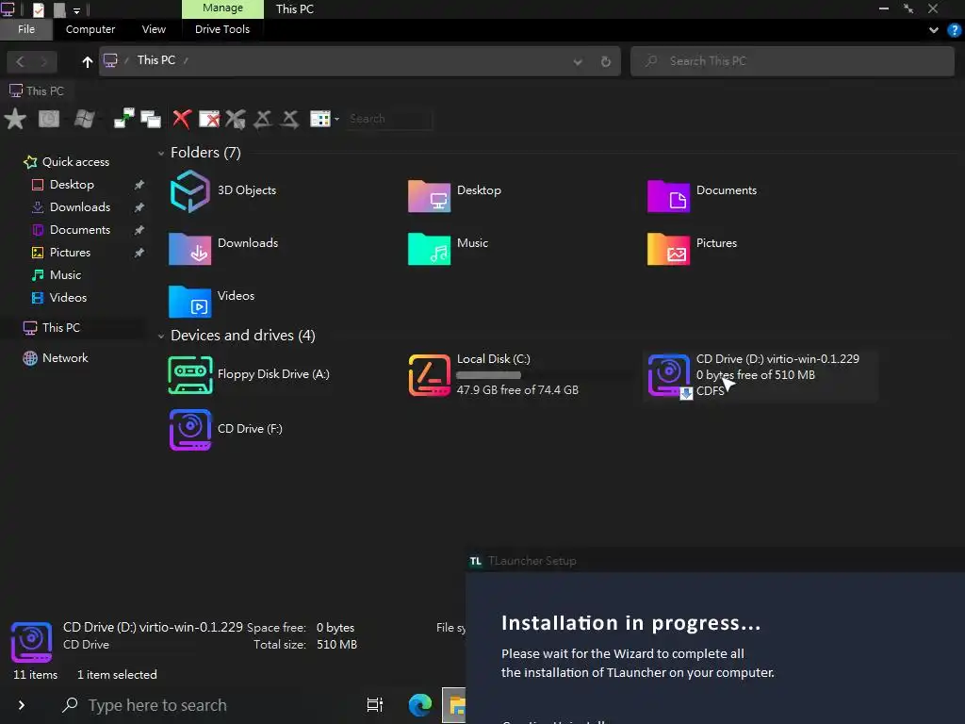Select CD Drive (F:)
The image size is (965, 724).
(226, 429)
